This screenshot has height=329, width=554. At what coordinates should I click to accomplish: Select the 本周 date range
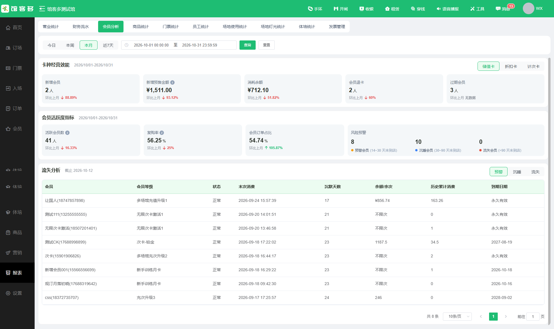(x=70, y=45)
